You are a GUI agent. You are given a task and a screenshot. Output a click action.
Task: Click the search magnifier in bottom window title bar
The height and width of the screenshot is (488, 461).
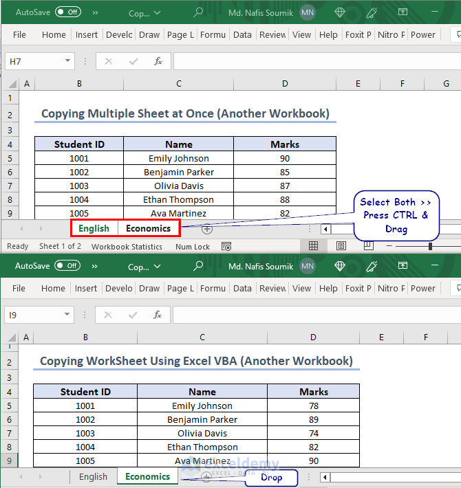(x=198, y=266)
